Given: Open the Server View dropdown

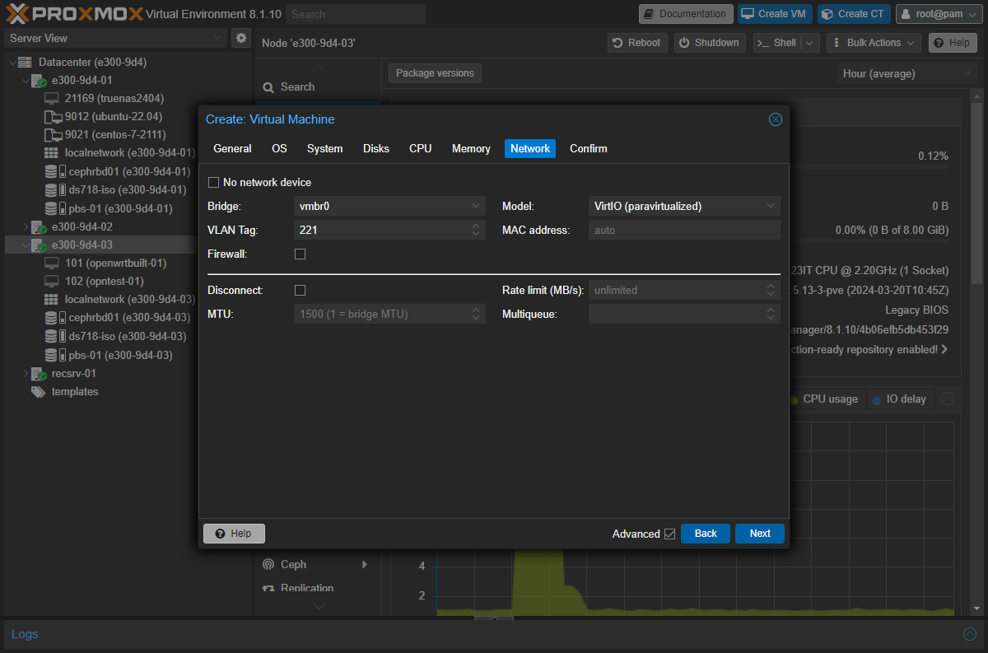Looking at the screenshot, I should click(x=217, y=38).
